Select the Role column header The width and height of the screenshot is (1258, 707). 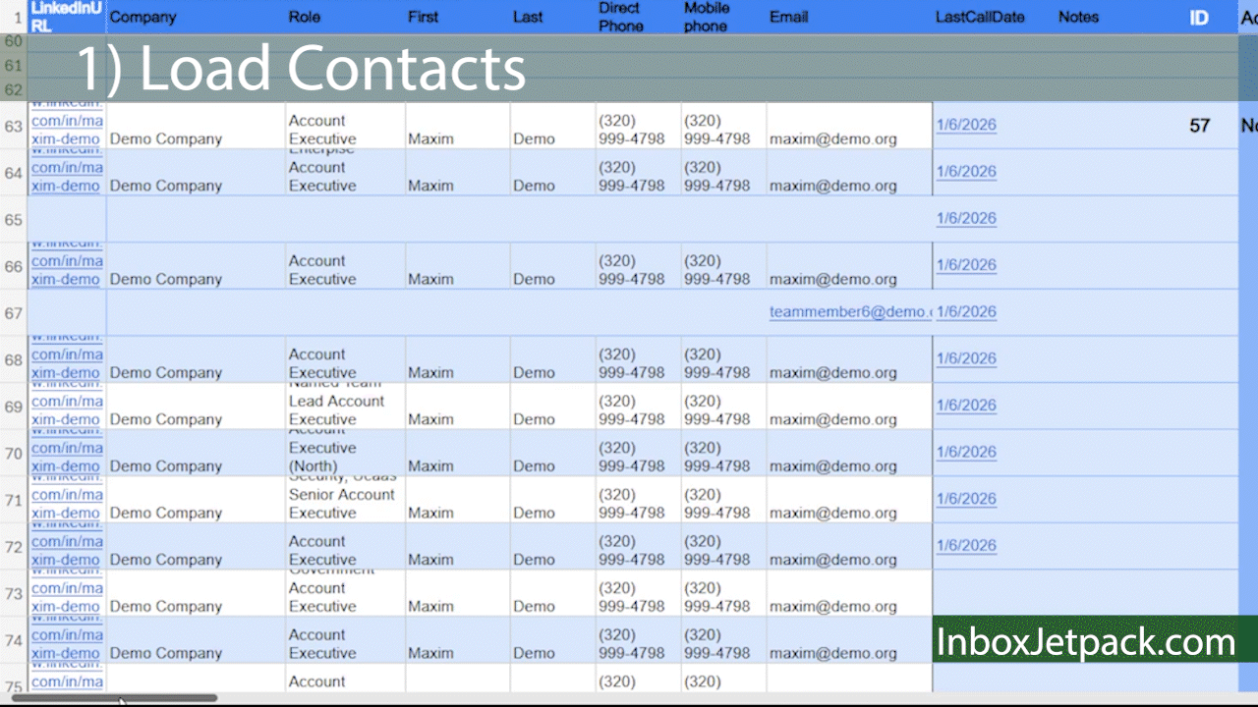pos(305,17)
